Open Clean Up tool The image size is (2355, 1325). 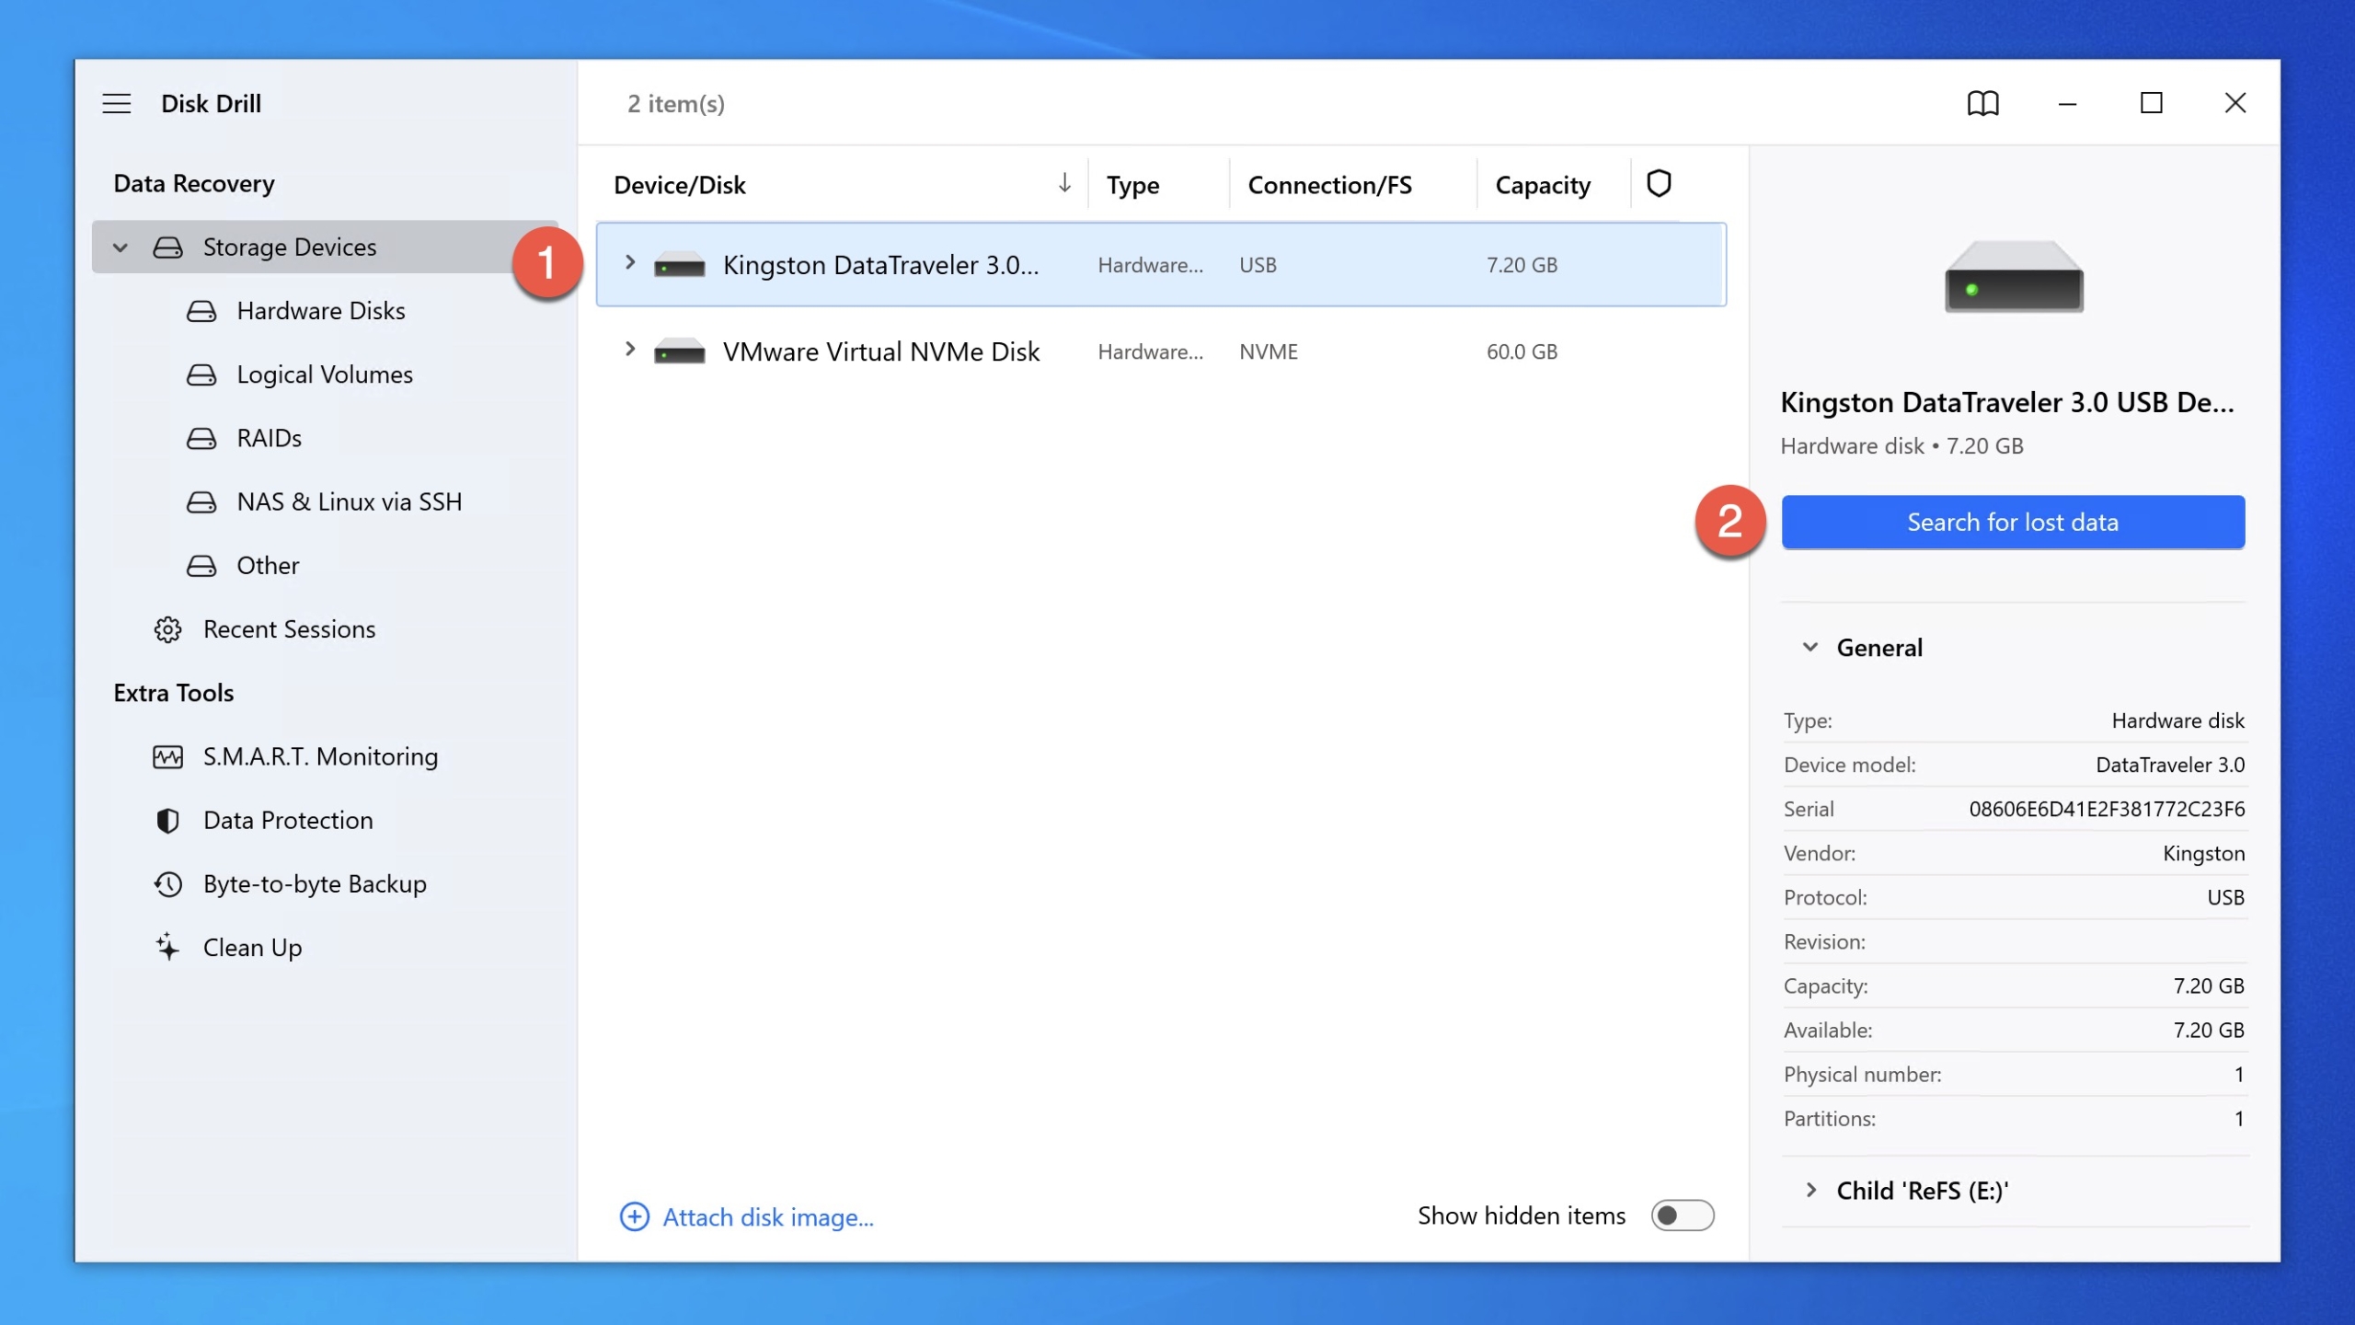(252, 947)
